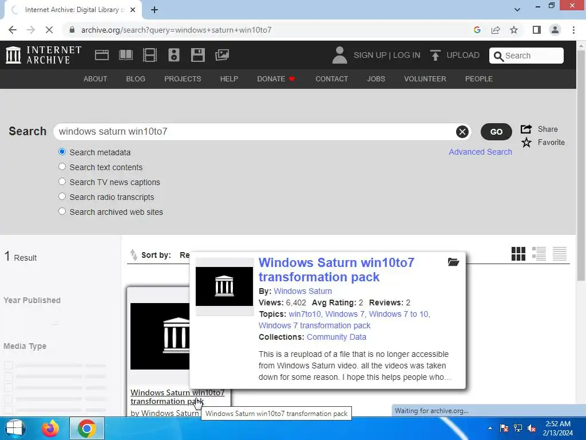Switch to tile grid view
Screen dimensions: 586x440
click(x=518, y=254)
